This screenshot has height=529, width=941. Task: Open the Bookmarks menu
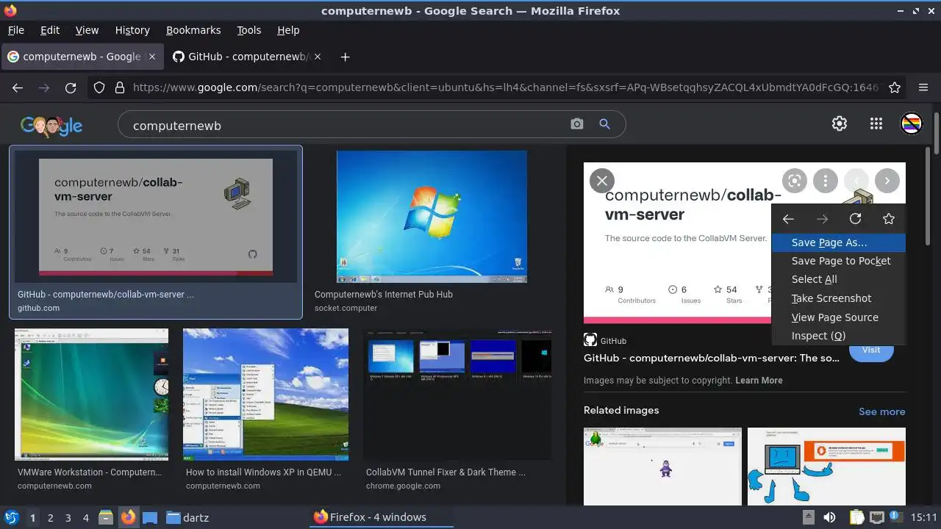coord(193,30)
